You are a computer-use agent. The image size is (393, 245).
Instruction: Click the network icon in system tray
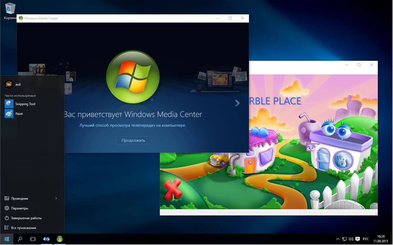[x=345, y=239]
